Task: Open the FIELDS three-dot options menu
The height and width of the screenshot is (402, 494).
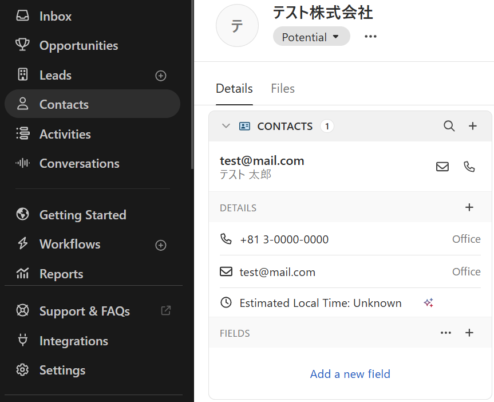Action: point(446,333)
